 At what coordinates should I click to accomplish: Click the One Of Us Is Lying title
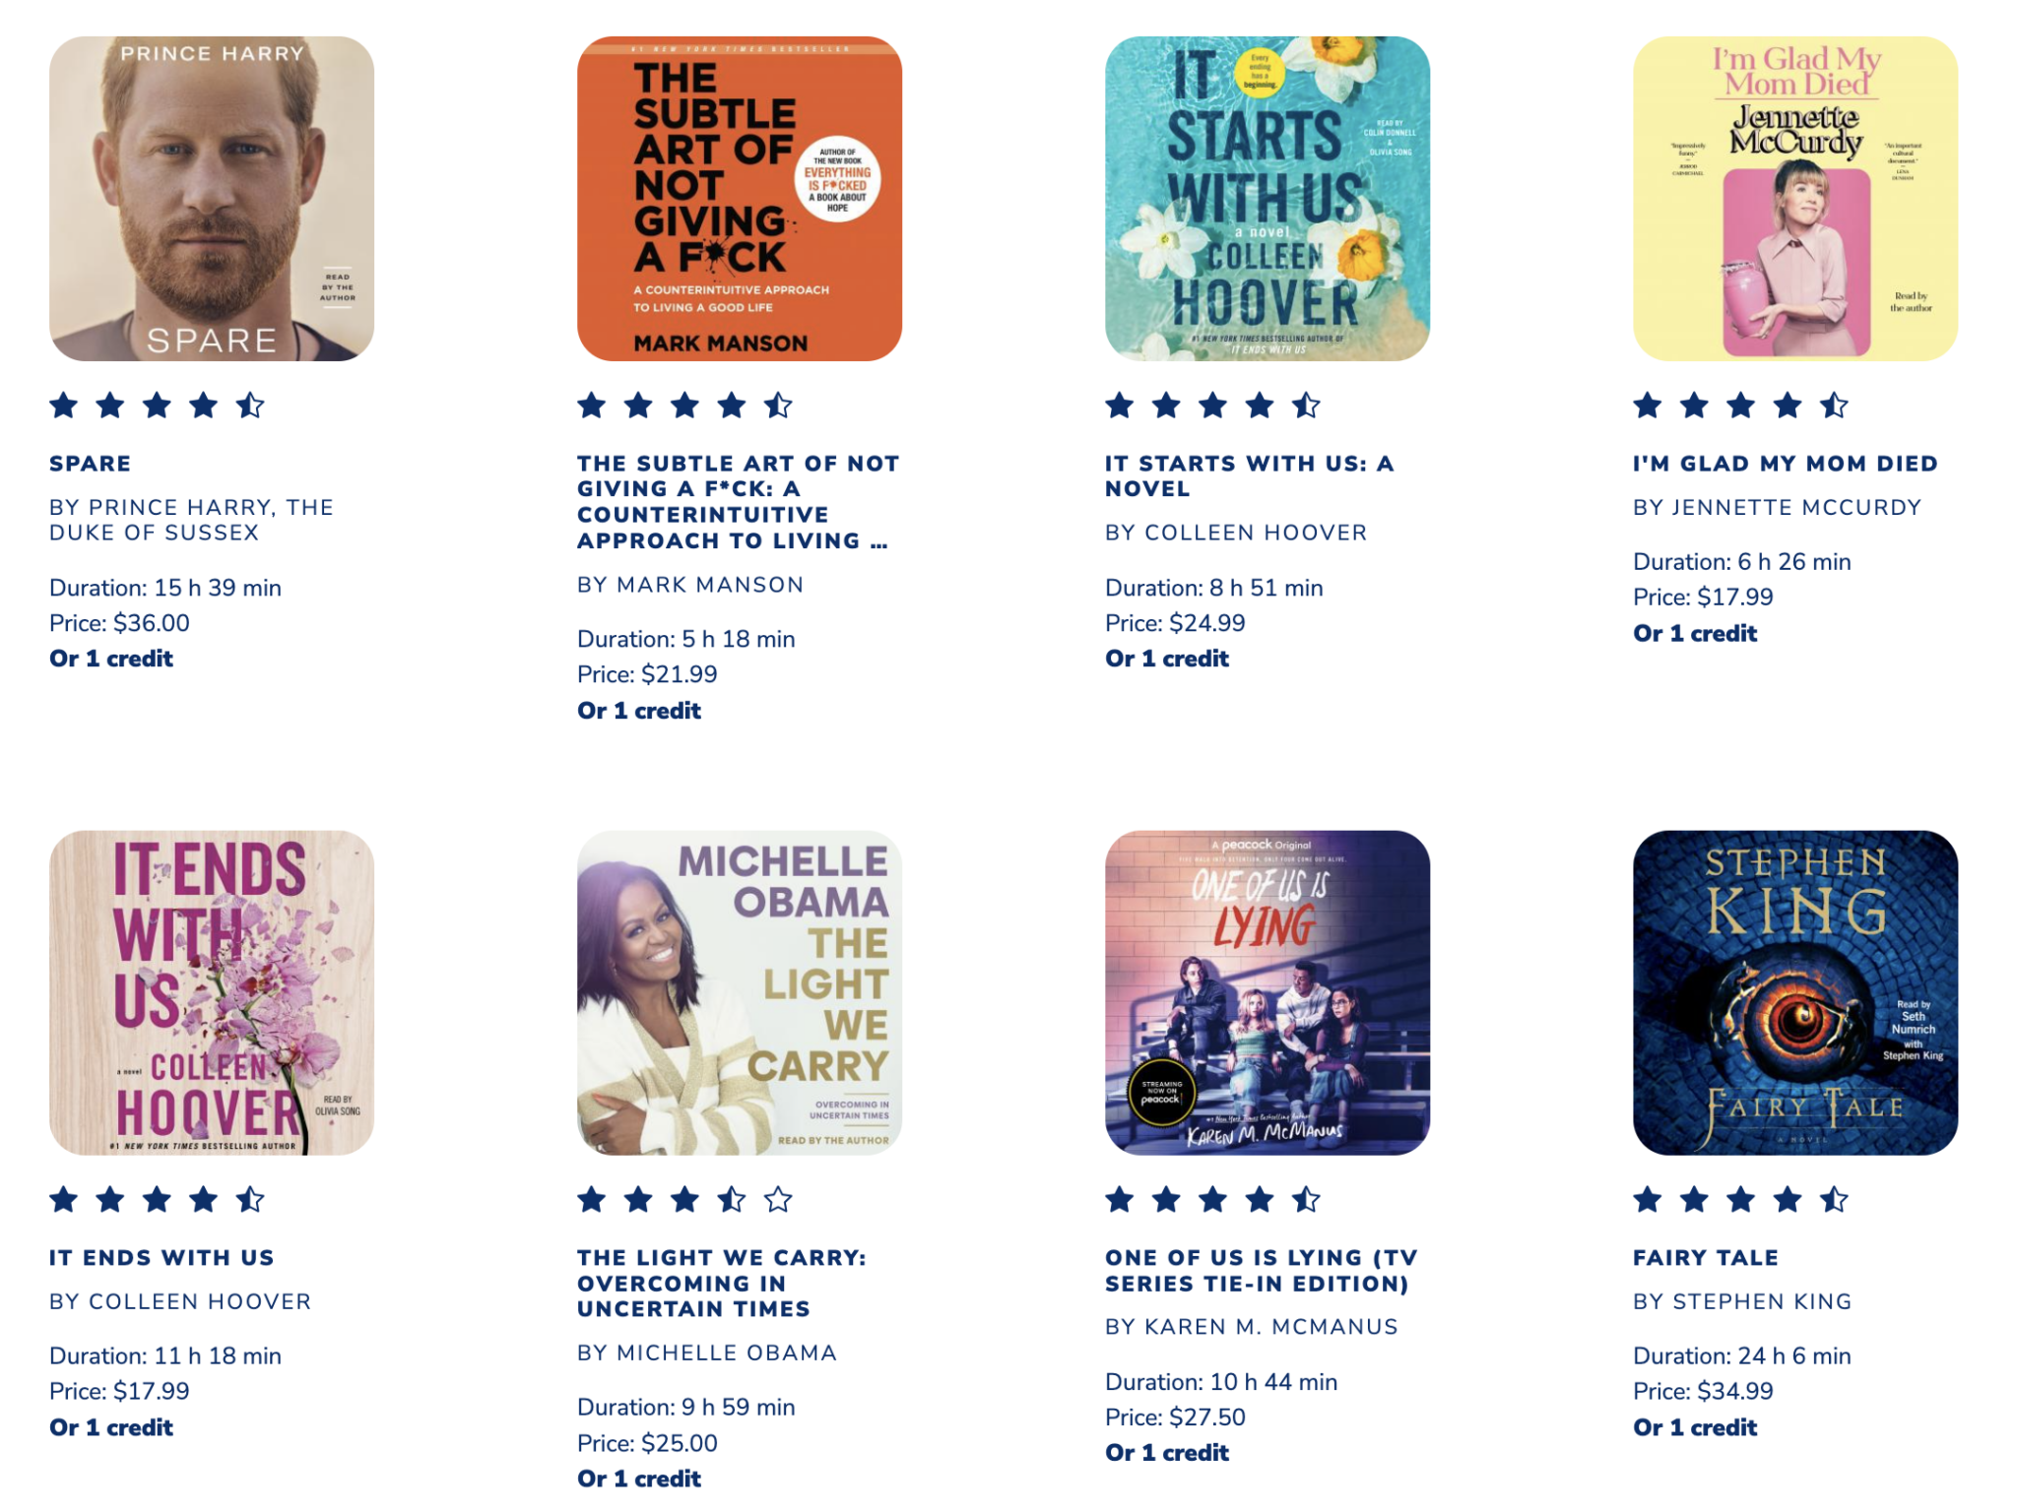1262,1270
